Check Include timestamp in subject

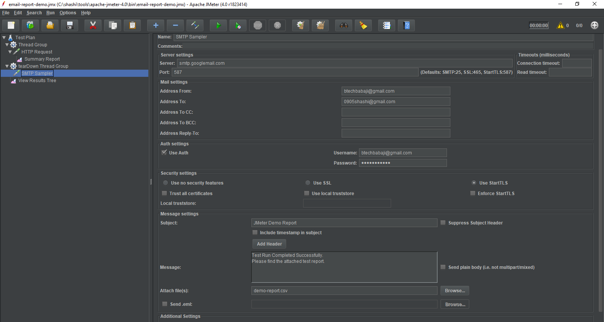point(255,232)
